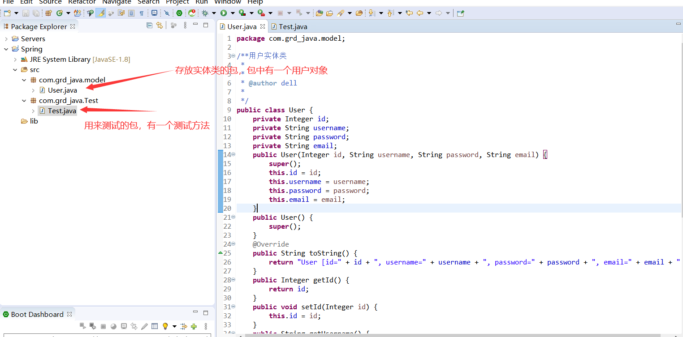
Task: Click the Save All toolbar icon
Action: coord(35,13)
